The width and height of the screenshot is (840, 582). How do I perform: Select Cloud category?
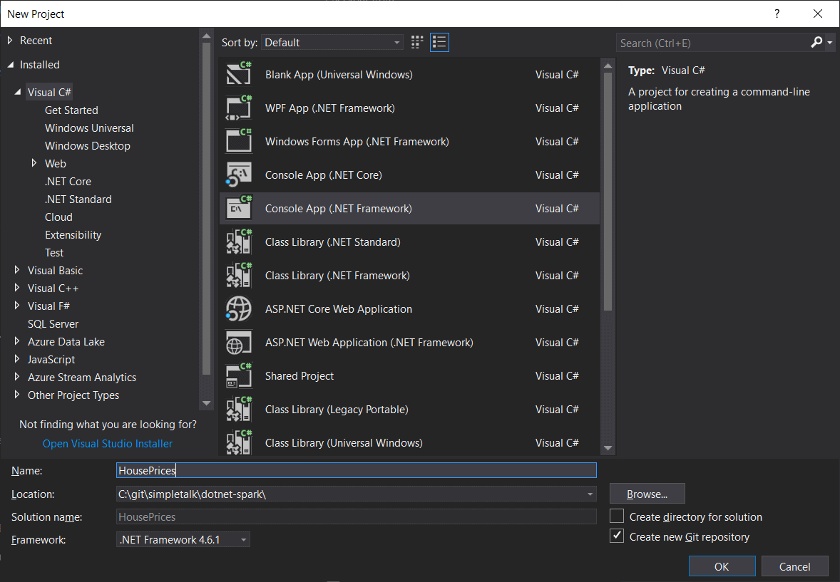[58, 217]
